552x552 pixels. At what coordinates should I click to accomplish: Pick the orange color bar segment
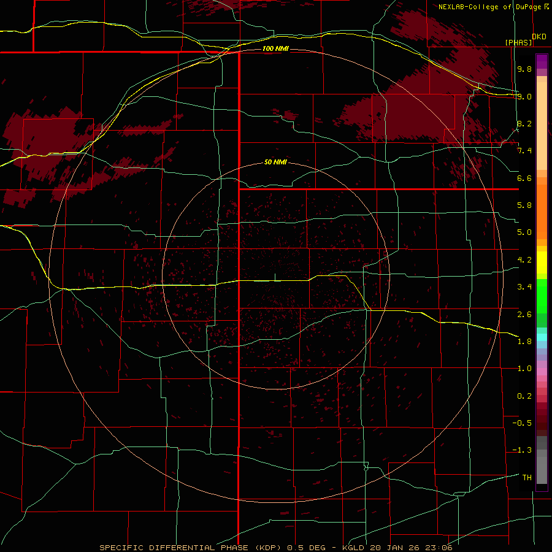(542, 212)
